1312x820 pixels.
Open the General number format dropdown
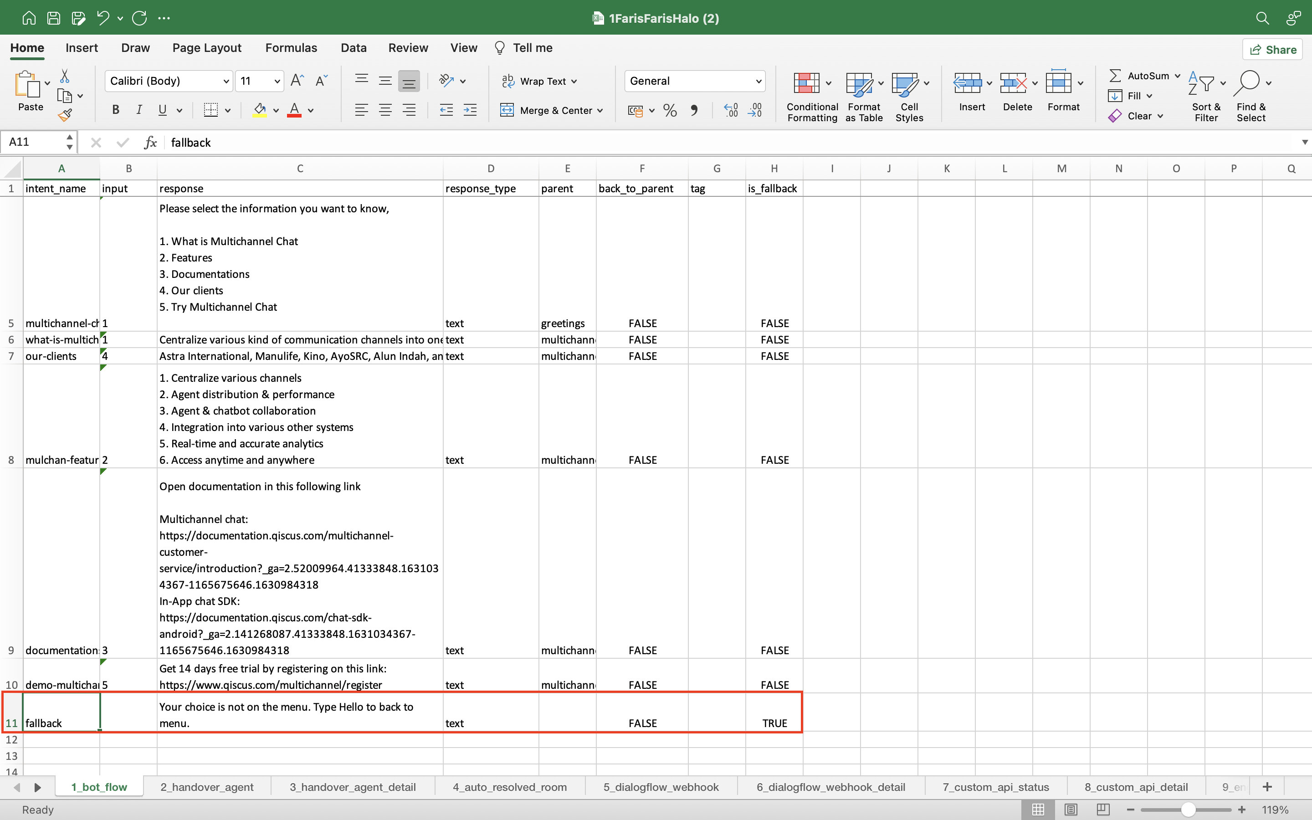[758, 82]
